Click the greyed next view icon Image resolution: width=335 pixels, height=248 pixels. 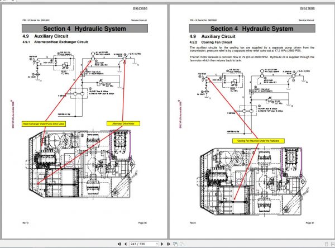click(x=182, y=244)
